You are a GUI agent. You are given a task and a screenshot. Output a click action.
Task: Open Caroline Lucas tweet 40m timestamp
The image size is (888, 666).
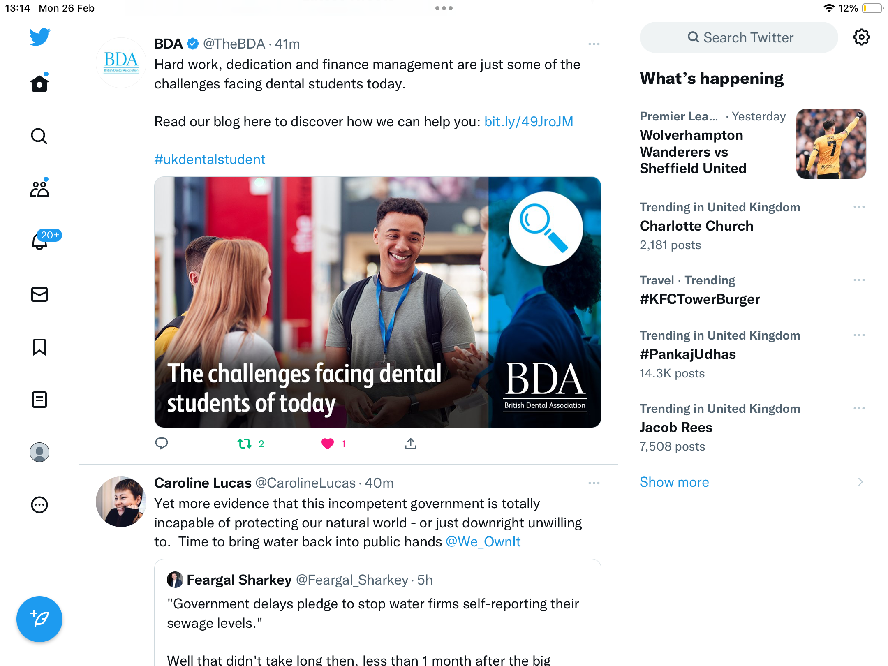pos(379,483)
